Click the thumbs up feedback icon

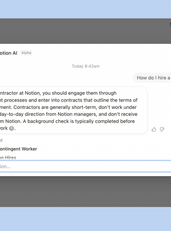pos(154,129)
